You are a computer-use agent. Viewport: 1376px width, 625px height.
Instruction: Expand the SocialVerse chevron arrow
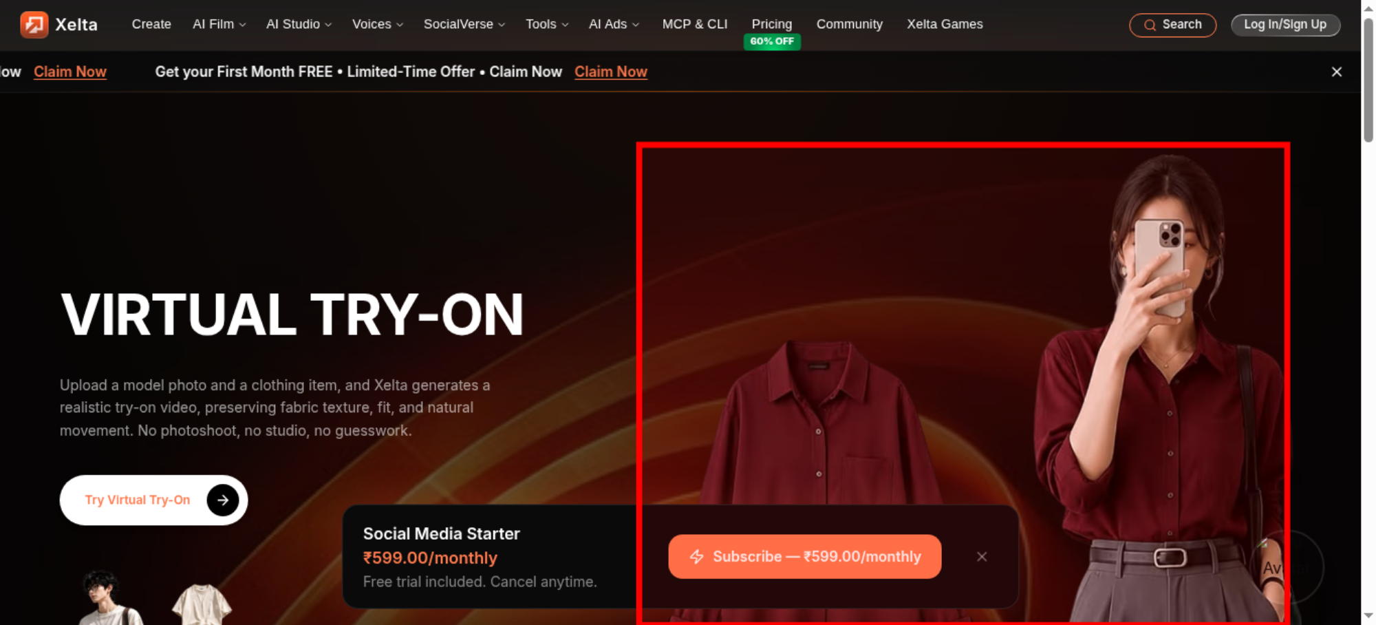coord(502,25)
